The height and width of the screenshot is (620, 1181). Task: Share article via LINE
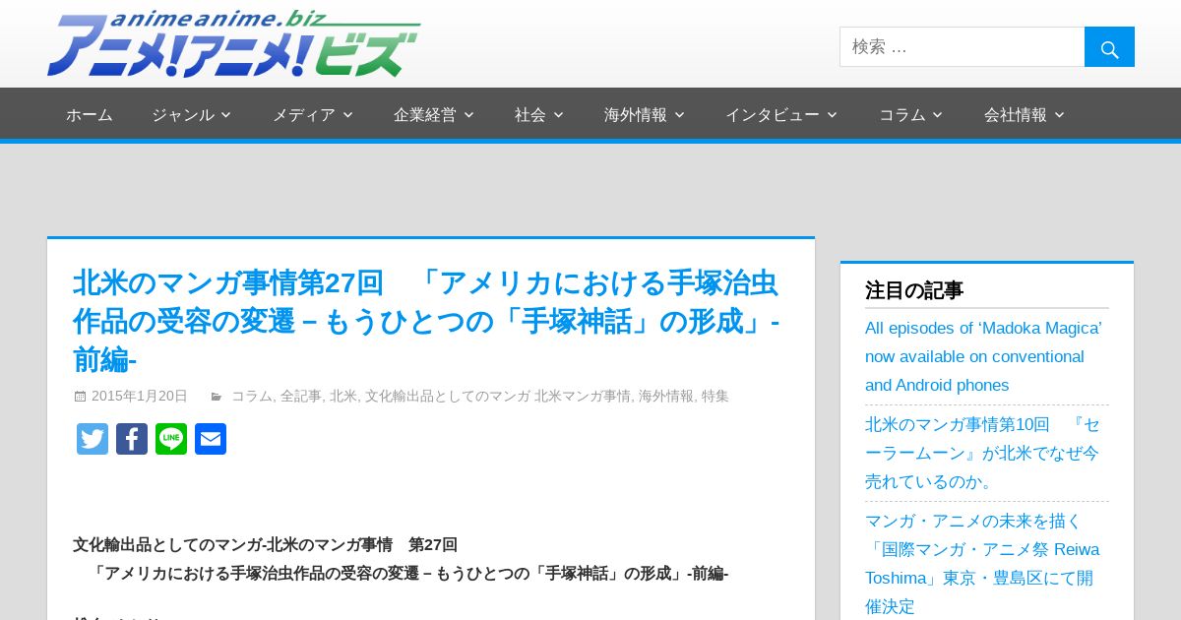171,439
